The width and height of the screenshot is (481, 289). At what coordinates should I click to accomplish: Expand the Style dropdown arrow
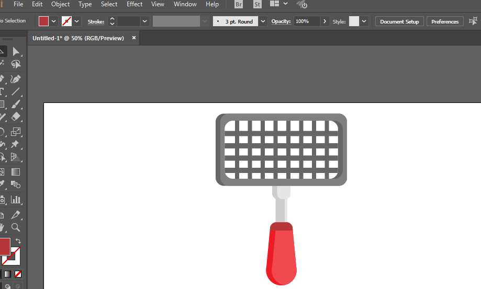point(364,21)
